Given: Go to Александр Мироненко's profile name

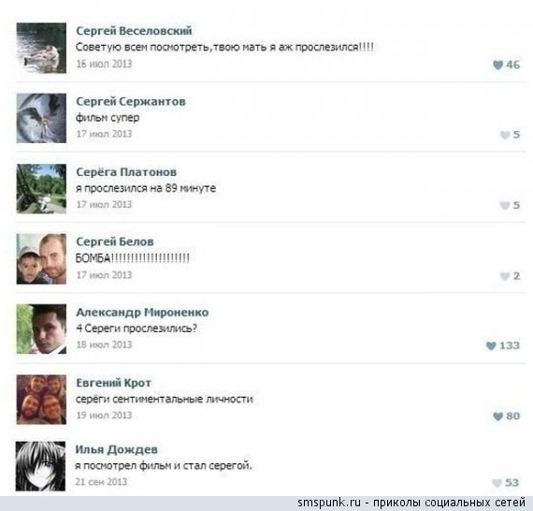Looking at the screenshot, I should point(142,312).
